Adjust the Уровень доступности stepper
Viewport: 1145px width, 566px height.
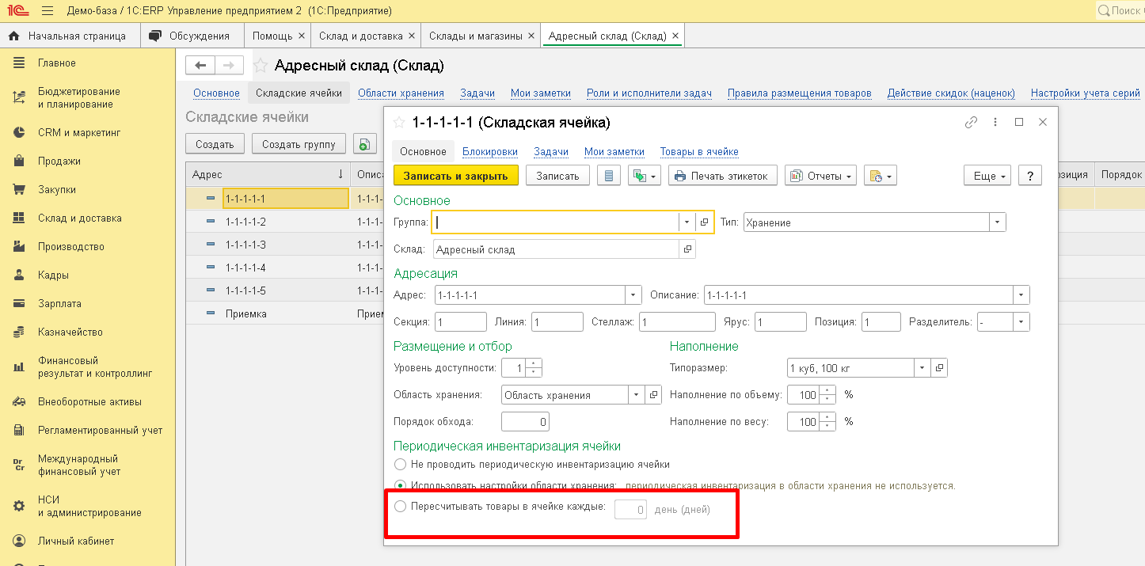534,368
